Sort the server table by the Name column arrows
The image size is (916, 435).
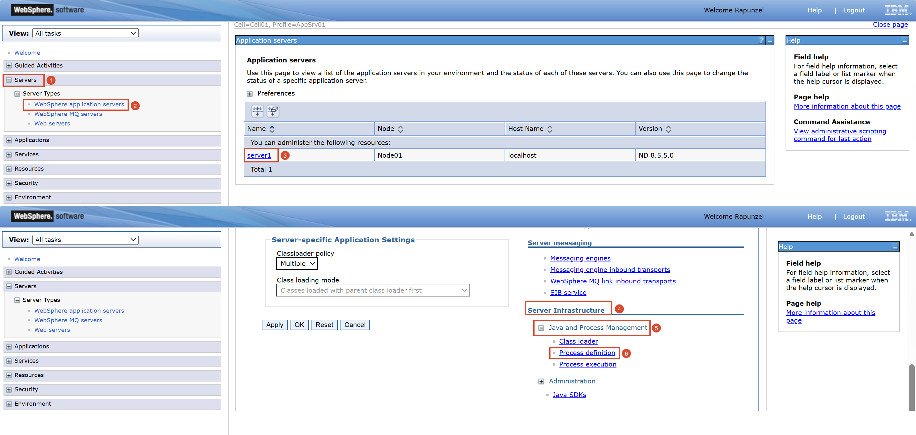click(x=272, y=129)
